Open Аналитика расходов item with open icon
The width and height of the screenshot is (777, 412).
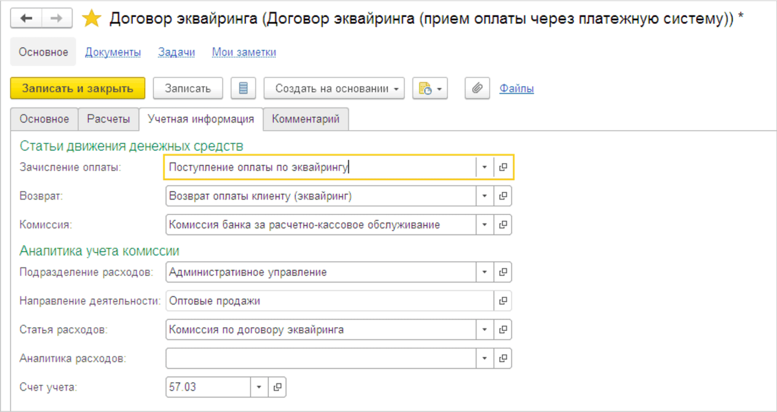tap(503, 358)
